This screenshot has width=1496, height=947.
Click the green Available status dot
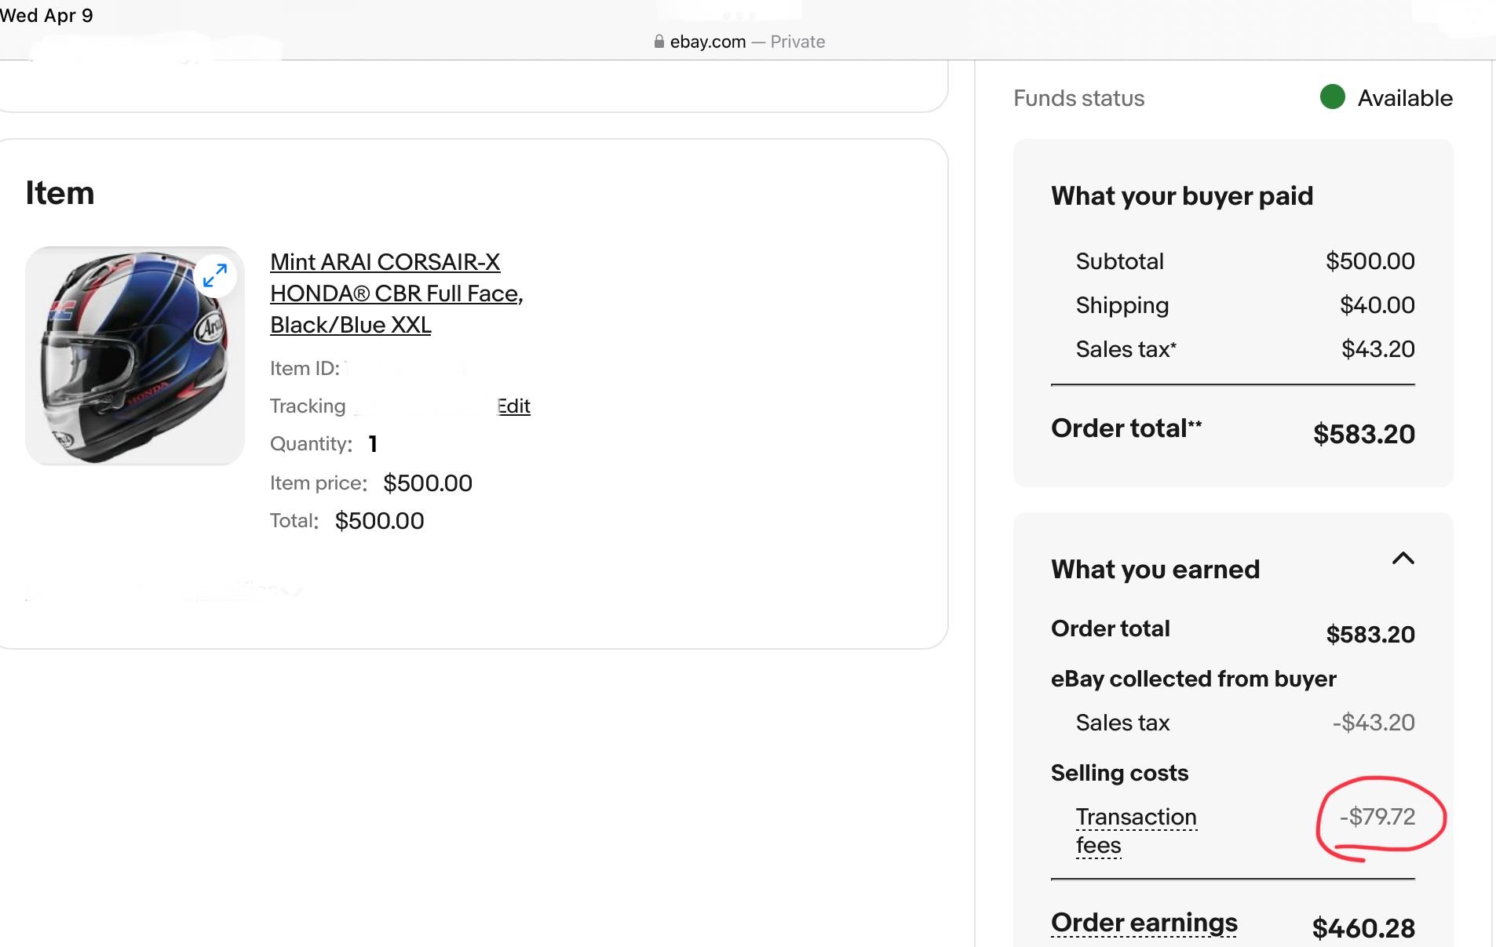(1332, 97)
